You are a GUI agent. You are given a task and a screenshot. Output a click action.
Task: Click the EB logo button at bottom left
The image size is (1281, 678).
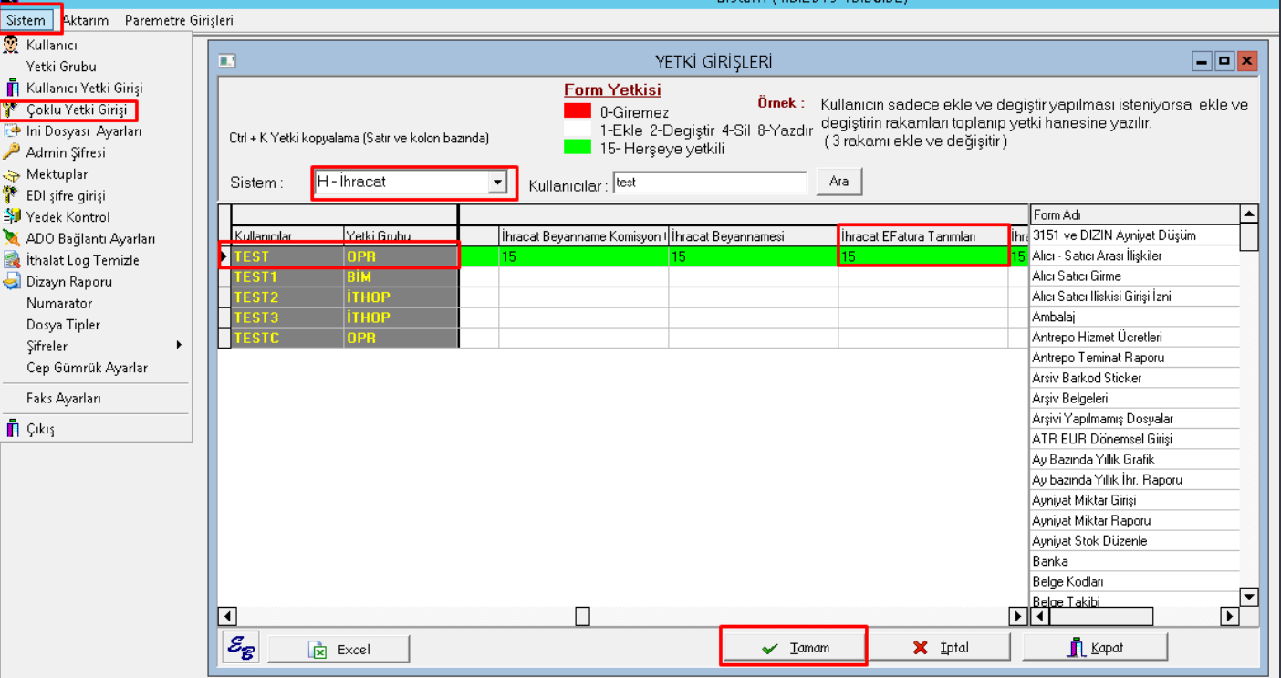tap(241, 648)
